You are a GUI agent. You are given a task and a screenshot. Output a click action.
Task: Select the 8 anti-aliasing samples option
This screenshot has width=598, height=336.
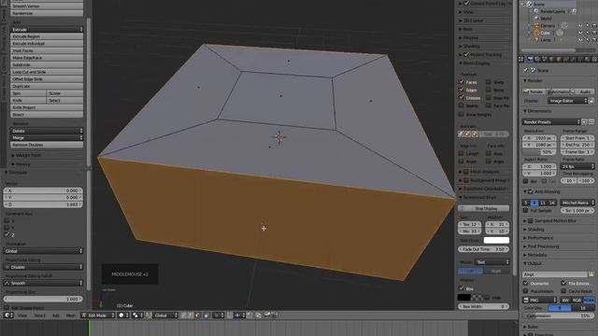(534, 203)
